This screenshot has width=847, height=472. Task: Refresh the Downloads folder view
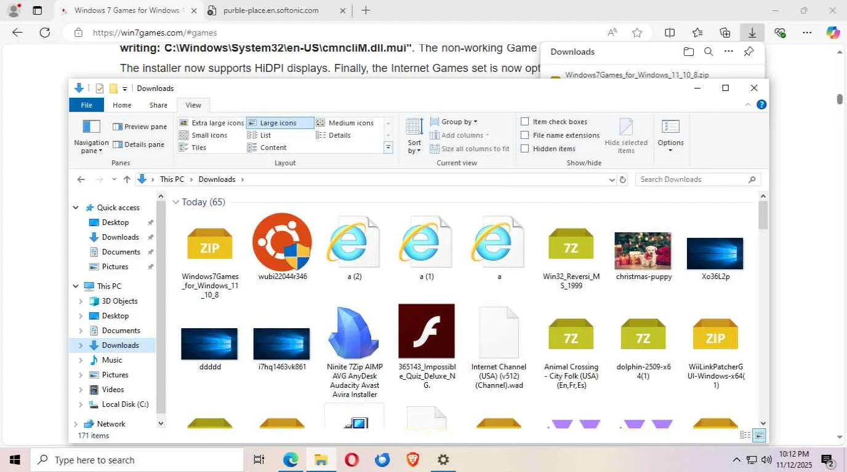tap(623, 179)
